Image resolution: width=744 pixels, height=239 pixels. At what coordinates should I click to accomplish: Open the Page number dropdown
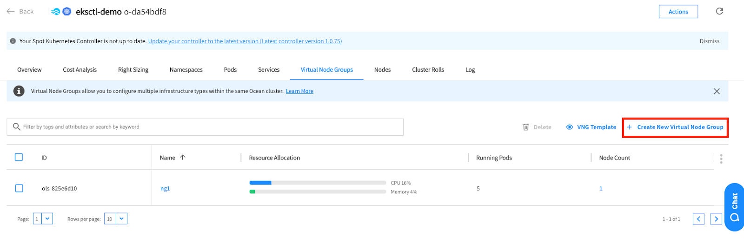(x=43, y=219)
